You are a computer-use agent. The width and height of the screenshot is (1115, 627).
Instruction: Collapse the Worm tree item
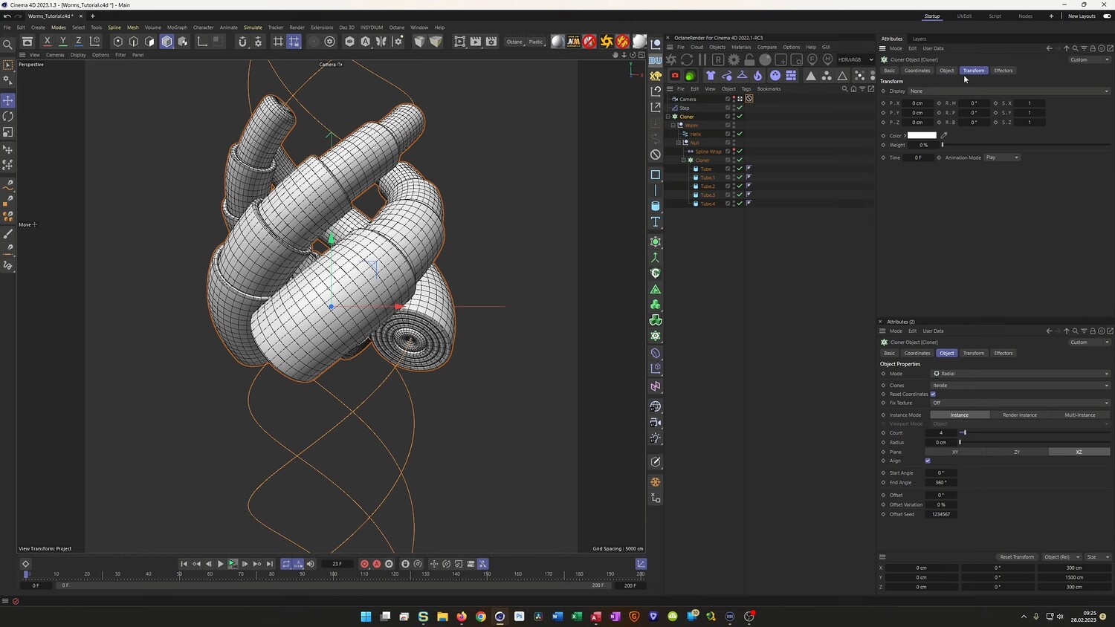(x=673, y=125)
